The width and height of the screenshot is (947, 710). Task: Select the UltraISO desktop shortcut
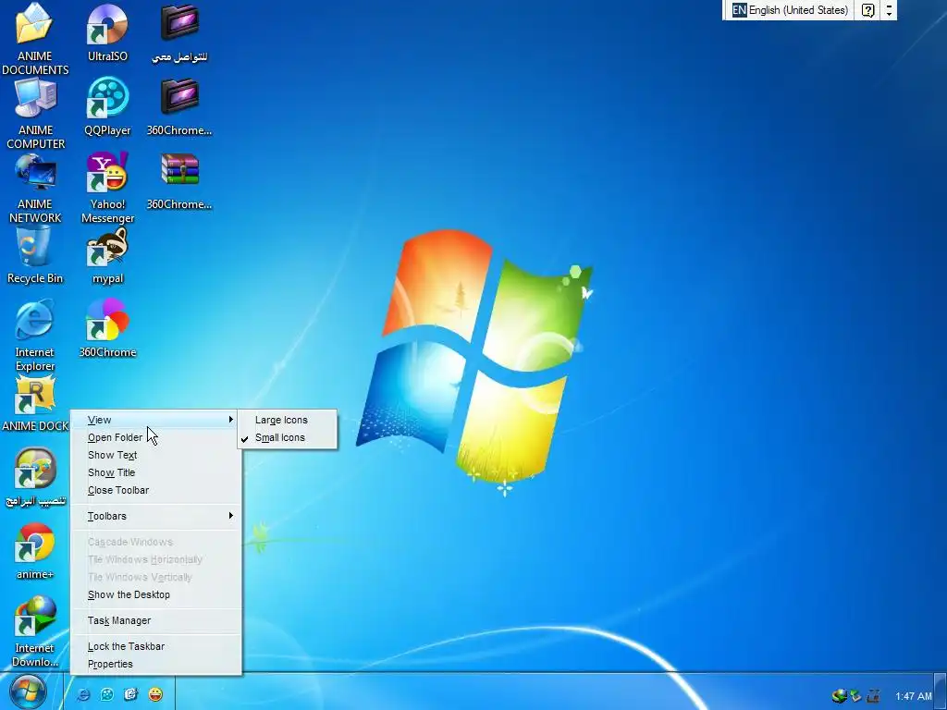pyautogui.click(x=107, y=24)
